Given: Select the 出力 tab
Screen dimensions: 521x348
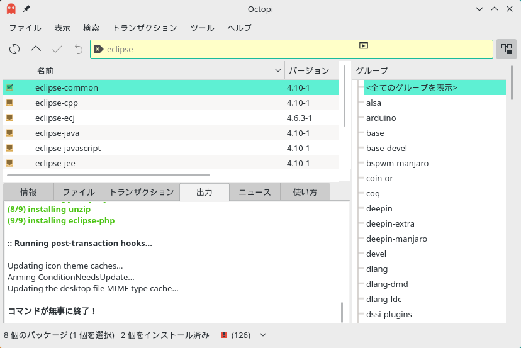Looking at the screenshot, I should click(x=204, y=192).
